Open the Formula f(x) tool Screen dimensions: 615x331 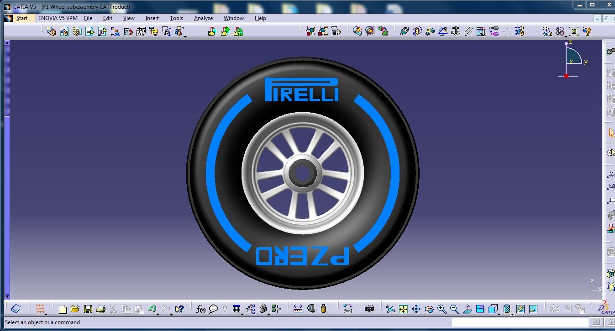click(200, 309)
